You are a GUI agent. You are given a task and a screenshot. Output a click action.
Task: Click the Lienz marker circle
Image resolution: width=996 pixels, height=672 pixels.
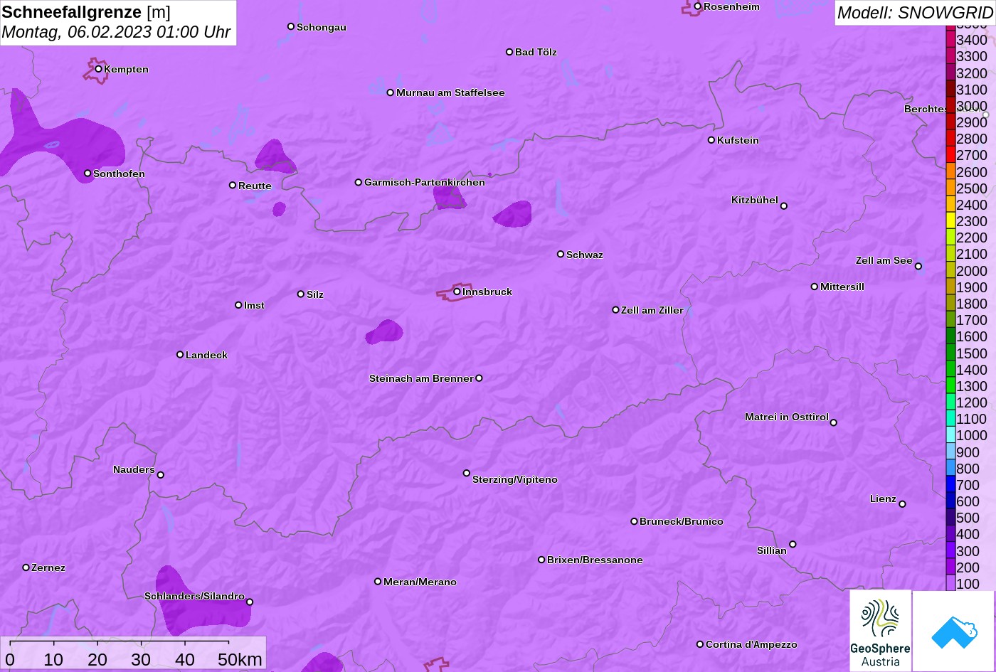point(902,504)
